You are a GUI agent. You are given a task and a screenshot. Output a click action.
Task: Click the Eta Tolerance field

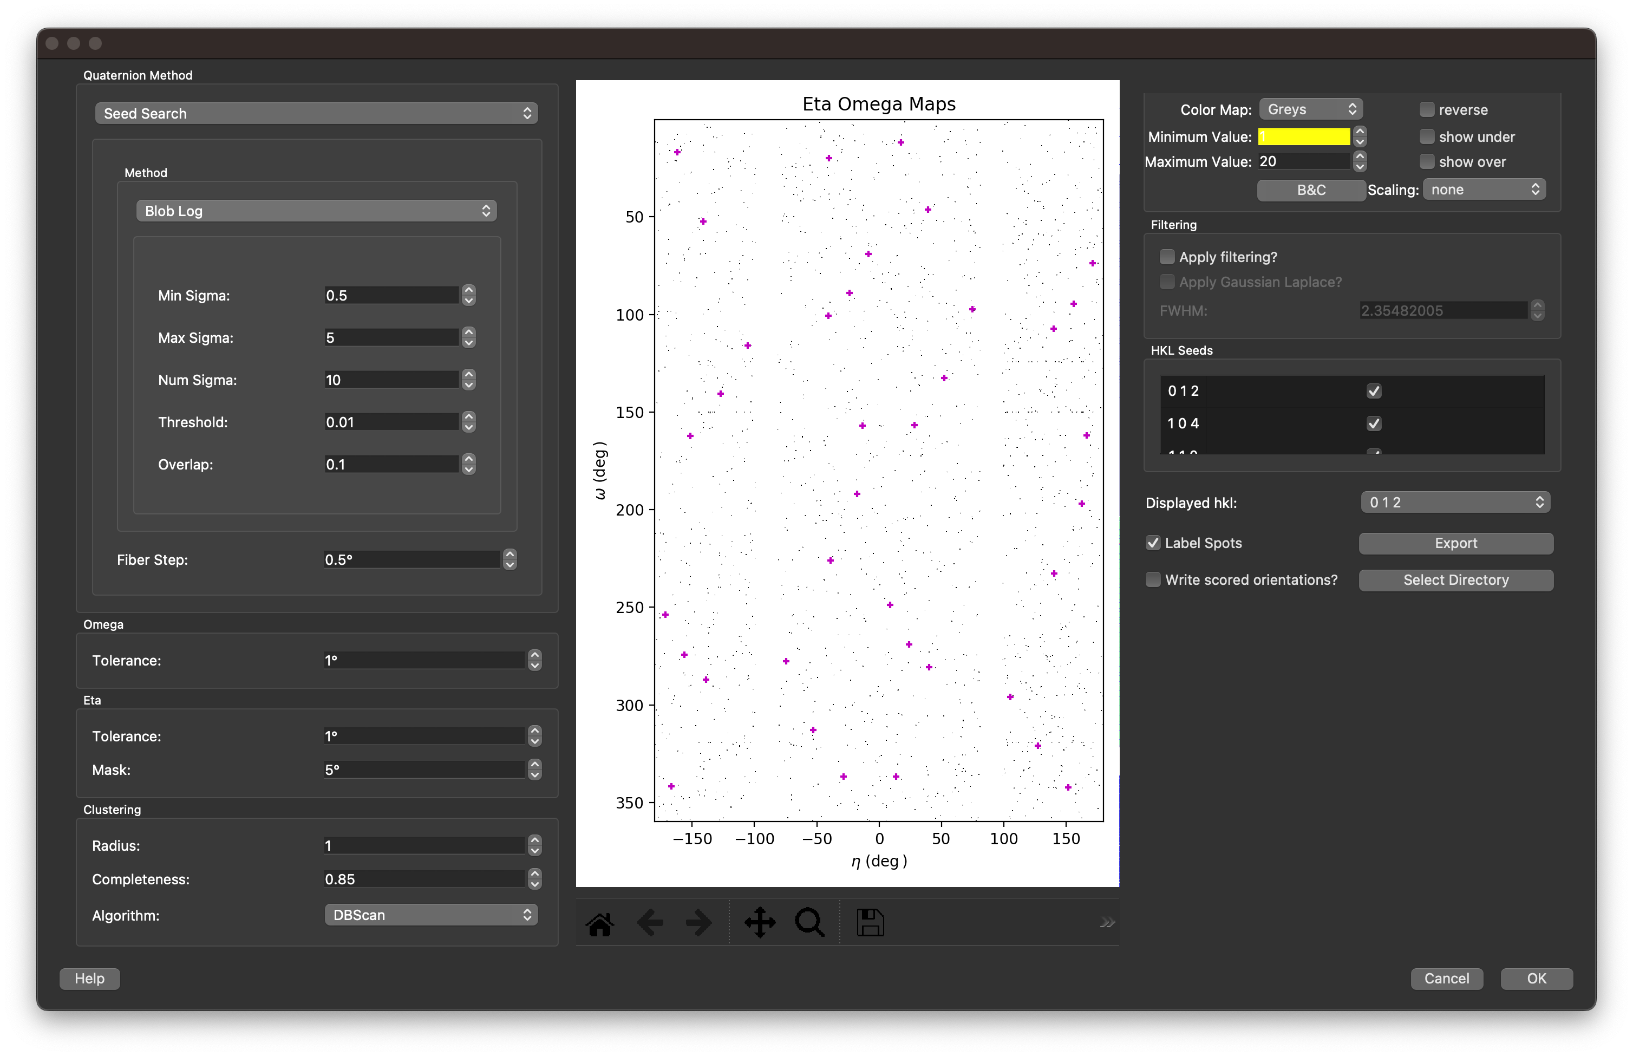tap(424, 736)
